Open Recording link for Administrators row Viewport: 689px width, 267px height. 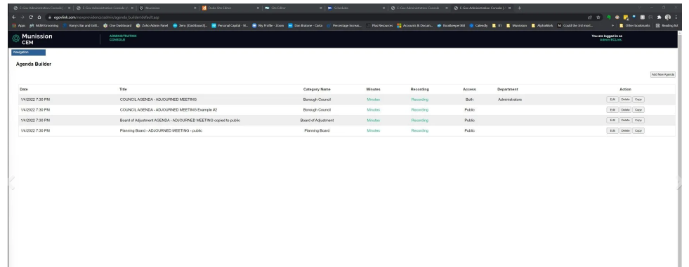419,100
